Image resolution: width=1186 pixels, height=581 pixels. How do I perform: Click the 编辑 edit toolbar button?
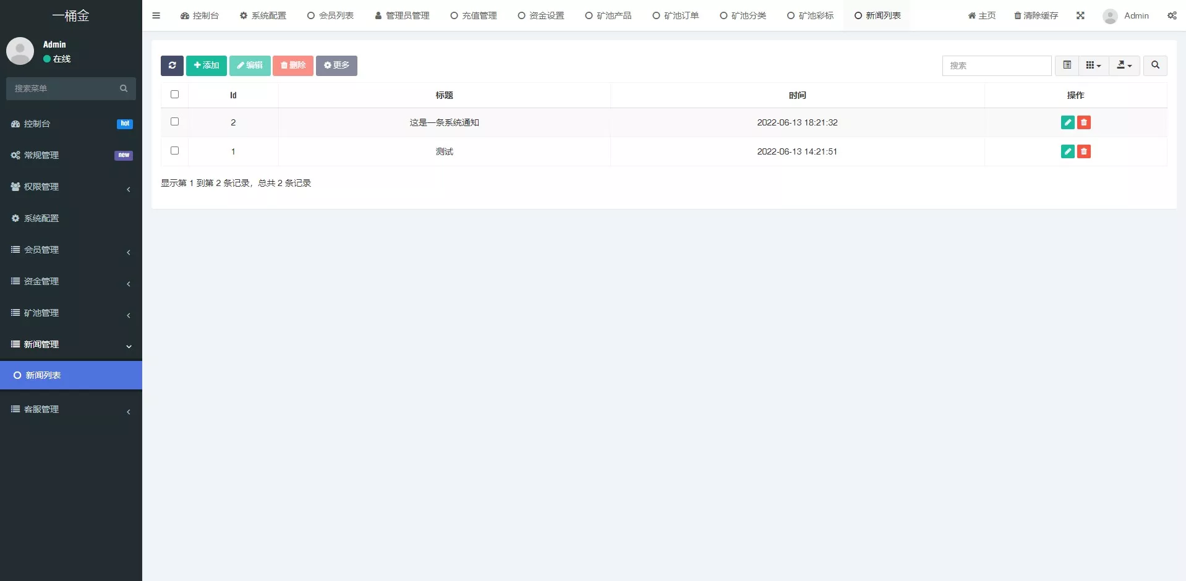[250, 66]
